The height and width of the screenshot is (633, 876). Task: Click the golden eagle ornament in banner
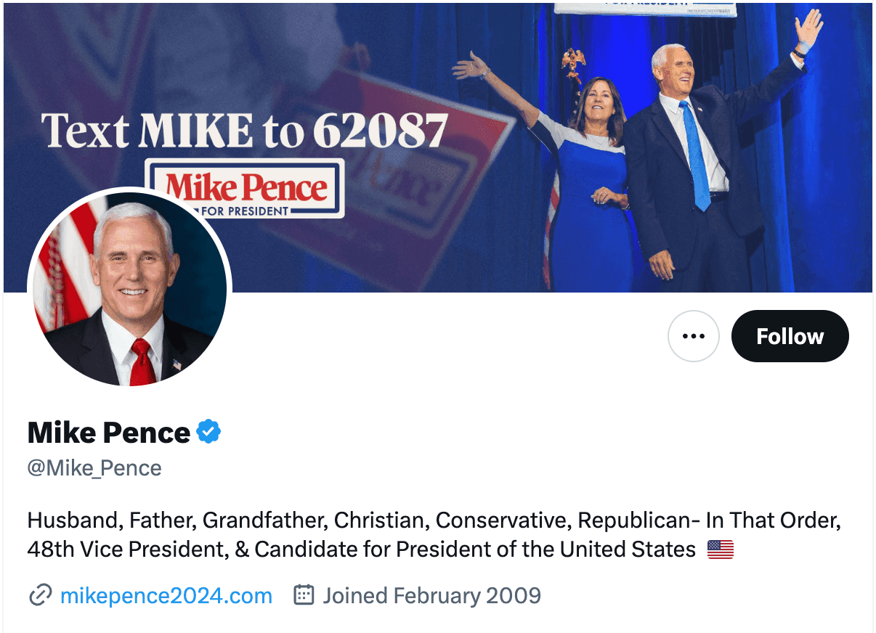[x=575, y=62]
